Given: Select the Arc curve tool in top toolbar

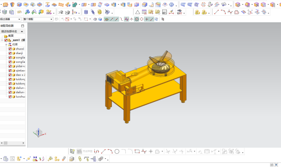Looking at the screenshot, I should [x=223, y=12].
